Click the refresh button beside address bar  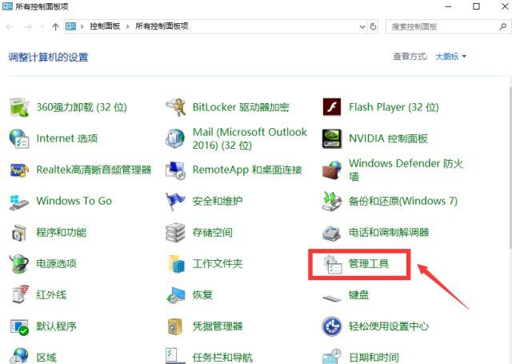pyautogui.click(x=374, y=26)
